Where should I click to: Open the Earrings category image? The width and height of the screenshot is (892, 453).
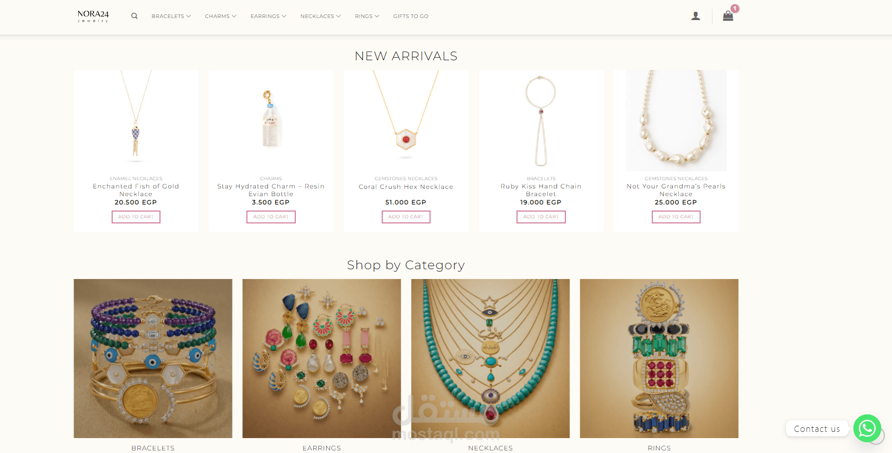(322, 358)
